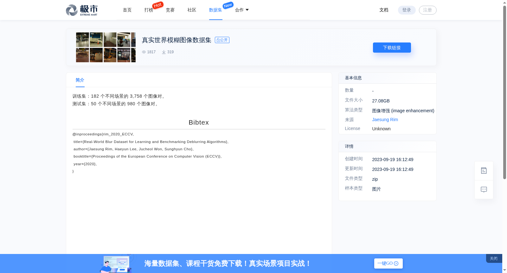
Task: Switch to the 简介 tab
Action: click(x=80, y=80)
